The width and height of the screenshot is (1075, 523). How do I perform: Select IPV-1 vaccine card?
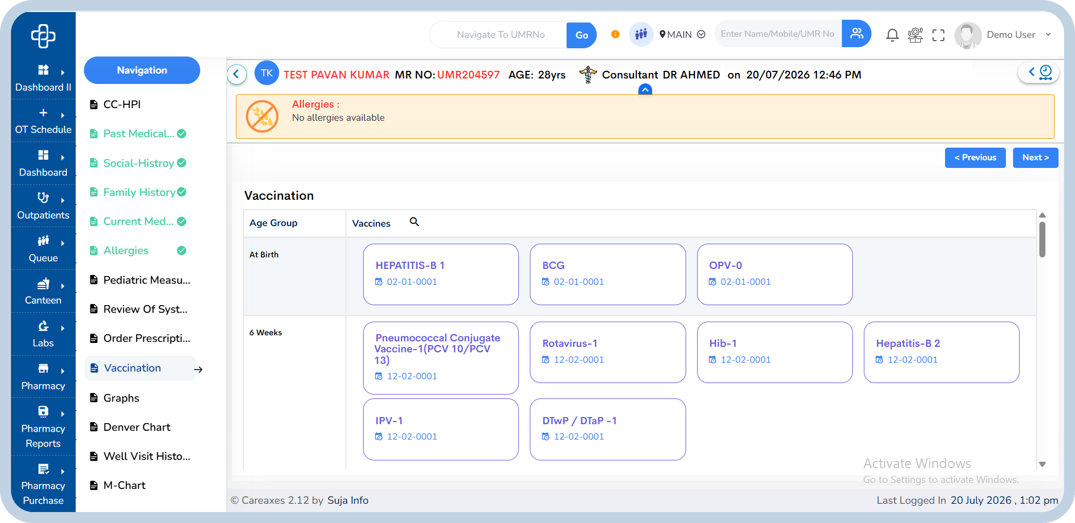(x=441, y=429)
